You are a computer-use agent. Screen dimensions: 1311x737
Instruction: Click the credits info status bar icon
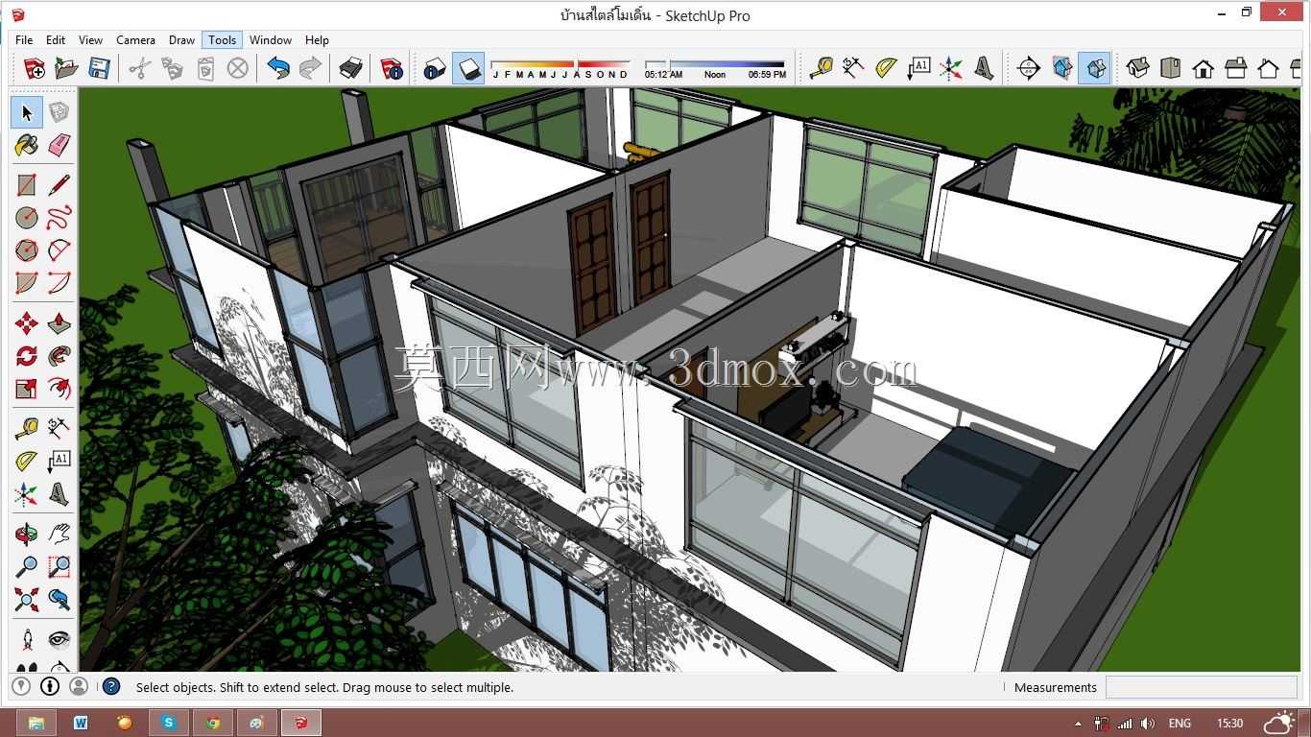50,686
